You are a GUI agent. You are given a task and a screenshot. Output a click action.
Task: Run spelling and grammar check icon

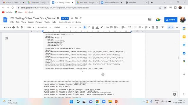pos(18,27)
